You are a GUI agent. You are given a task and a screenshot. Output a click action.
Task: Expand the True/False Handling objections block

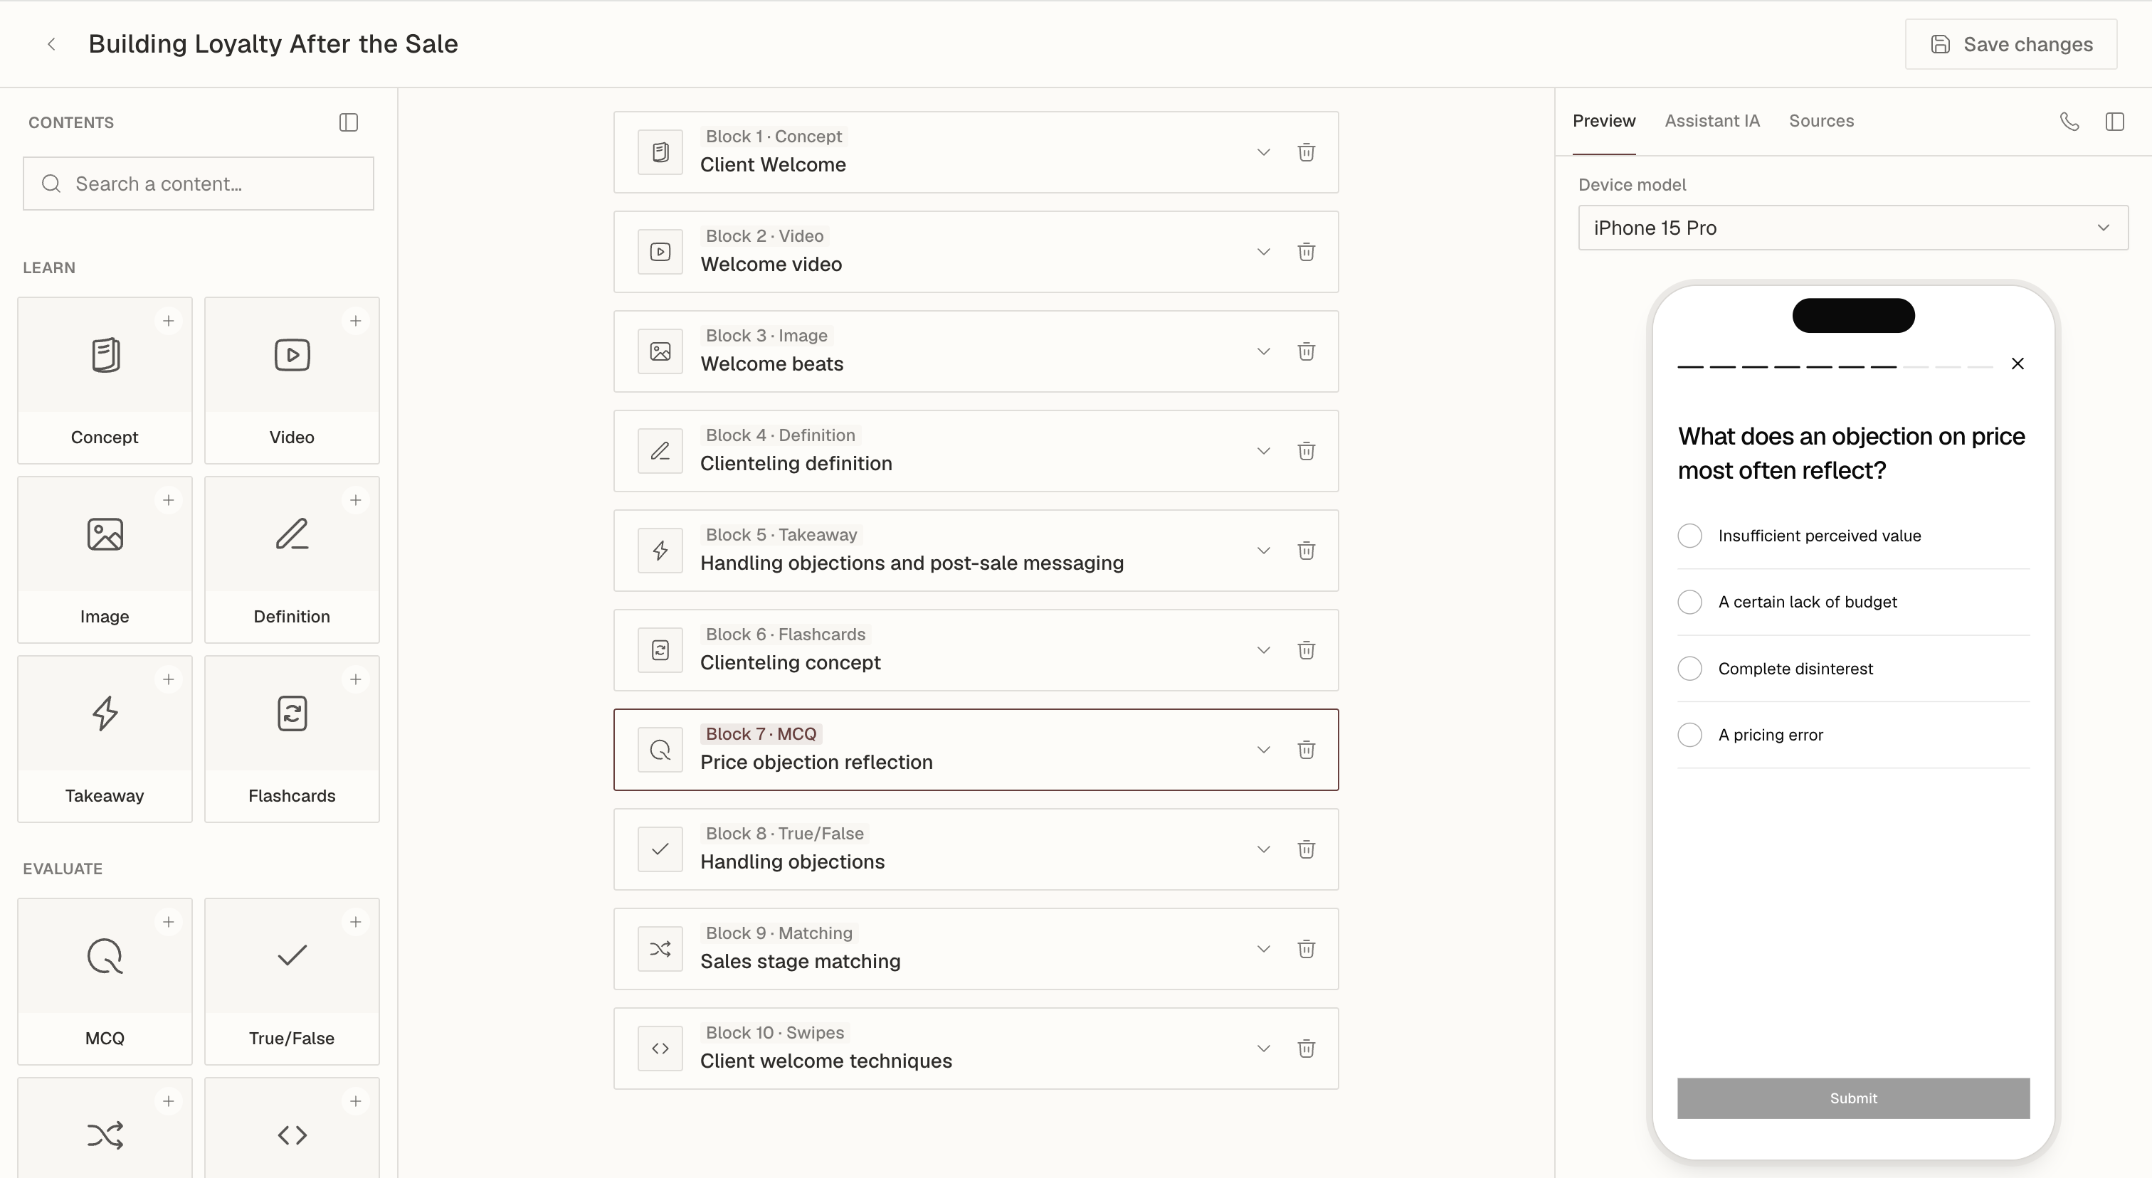1263,849
